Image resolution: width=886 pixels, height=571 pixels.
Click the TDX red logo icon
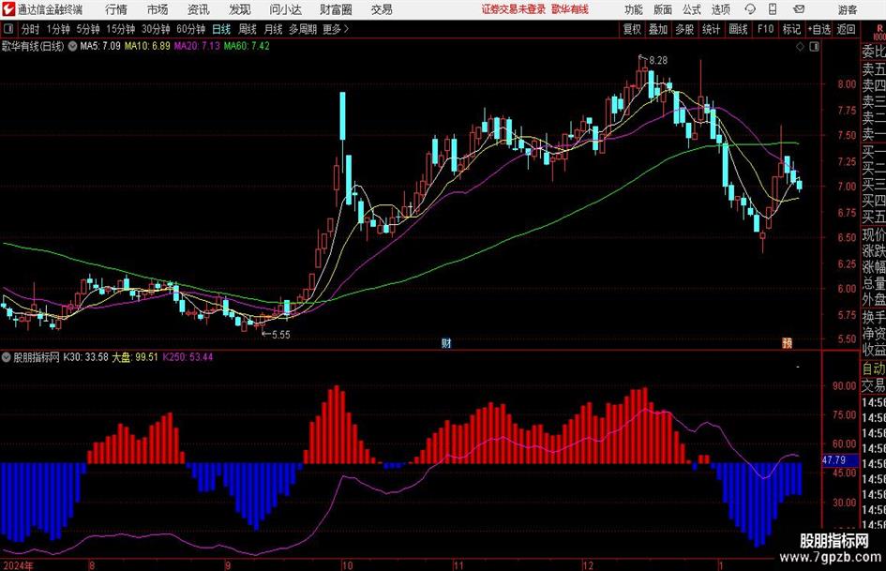[x=8, y=9]
